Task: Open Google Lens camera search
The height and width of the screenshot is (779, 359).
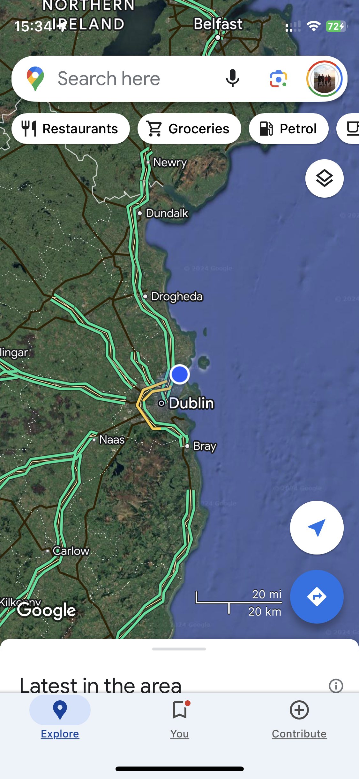Action: [x=278, y=79]
